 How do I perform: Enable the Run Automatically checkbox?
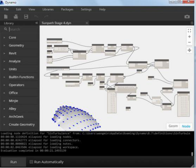[x=31, y=162]
